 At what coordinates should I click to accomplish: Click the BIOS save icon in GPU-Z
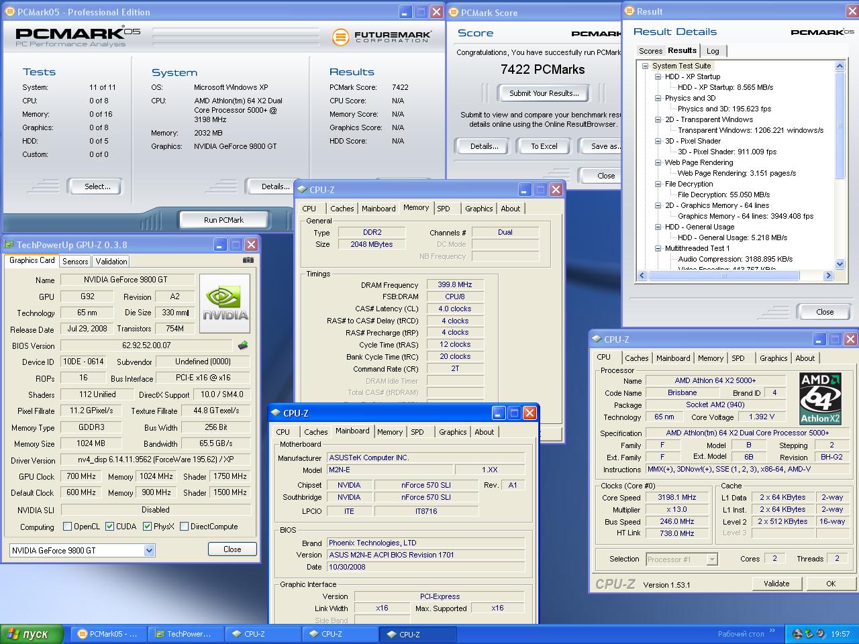242,345
